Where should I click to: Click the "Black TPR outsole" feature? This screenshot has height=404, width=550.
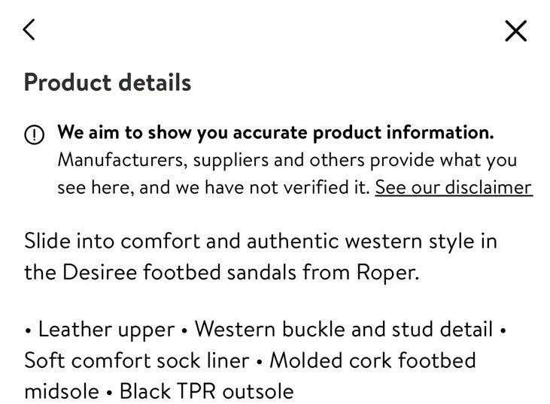pyautogui.click(x=206, y=390)
